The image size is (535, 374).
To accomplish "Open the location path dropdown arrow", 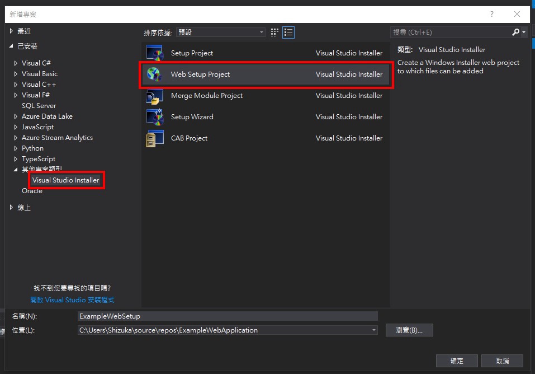I will tap(373, 330).
